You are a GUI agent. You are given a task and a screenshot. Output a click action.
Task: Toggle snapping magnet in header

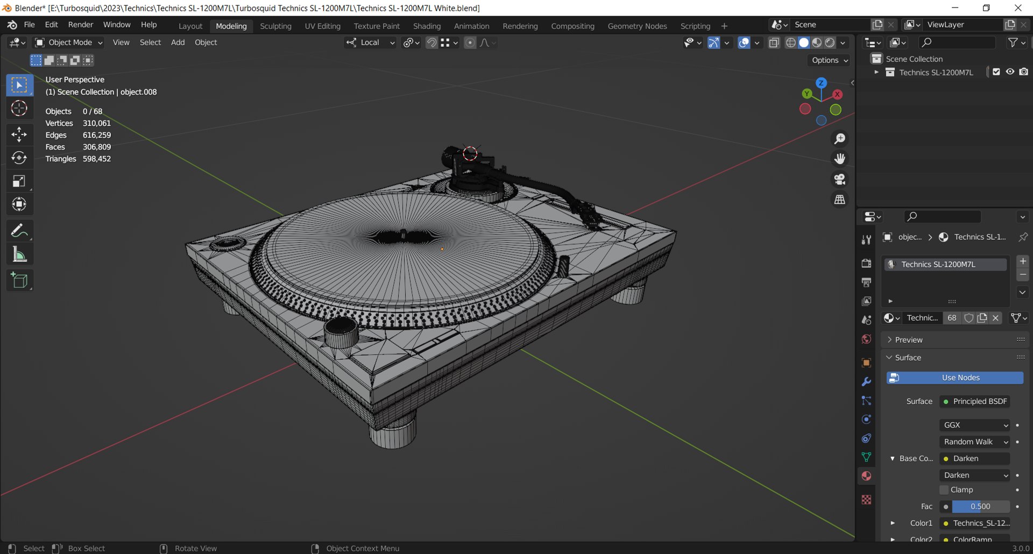click(431, 43)
